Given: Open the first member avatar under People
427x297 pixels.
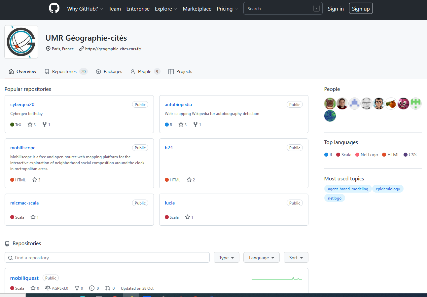Looking at the screenshot, I should pos(330,104).
